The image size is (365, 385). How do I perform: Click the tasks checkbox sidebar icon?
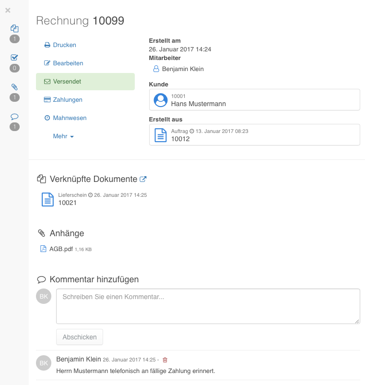(14, 58)
